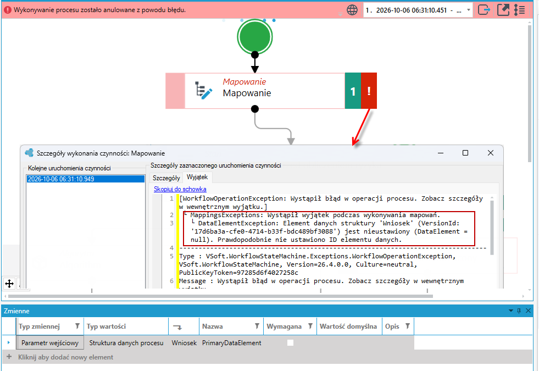Filter the Typ zmiennej column
The height and width of the screenshot is (371, 539).
click(x=77, y=326)
